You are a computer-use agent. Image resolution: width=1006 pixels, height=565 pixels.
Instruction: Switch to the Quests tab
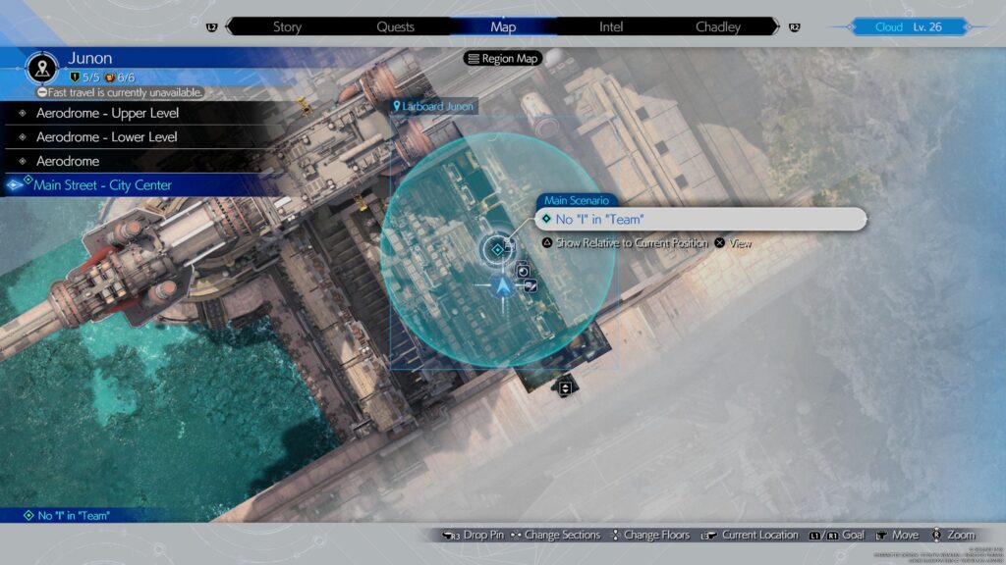(395, 27)
